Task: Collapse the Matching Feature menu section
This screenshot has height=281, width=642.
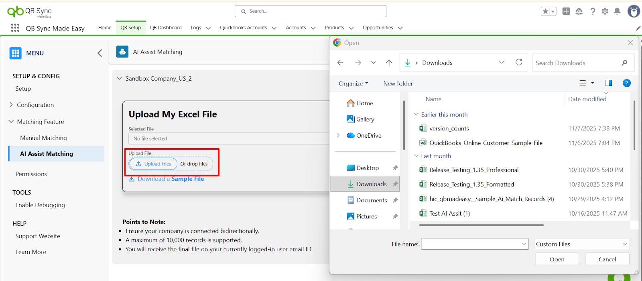Action: pyautogui.click(x=11, y=122)
